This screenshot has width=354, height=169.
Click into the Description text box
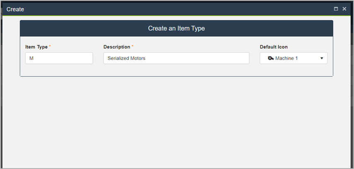[176, 58]
